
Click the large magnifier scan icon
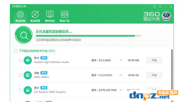tap(24, 35)
